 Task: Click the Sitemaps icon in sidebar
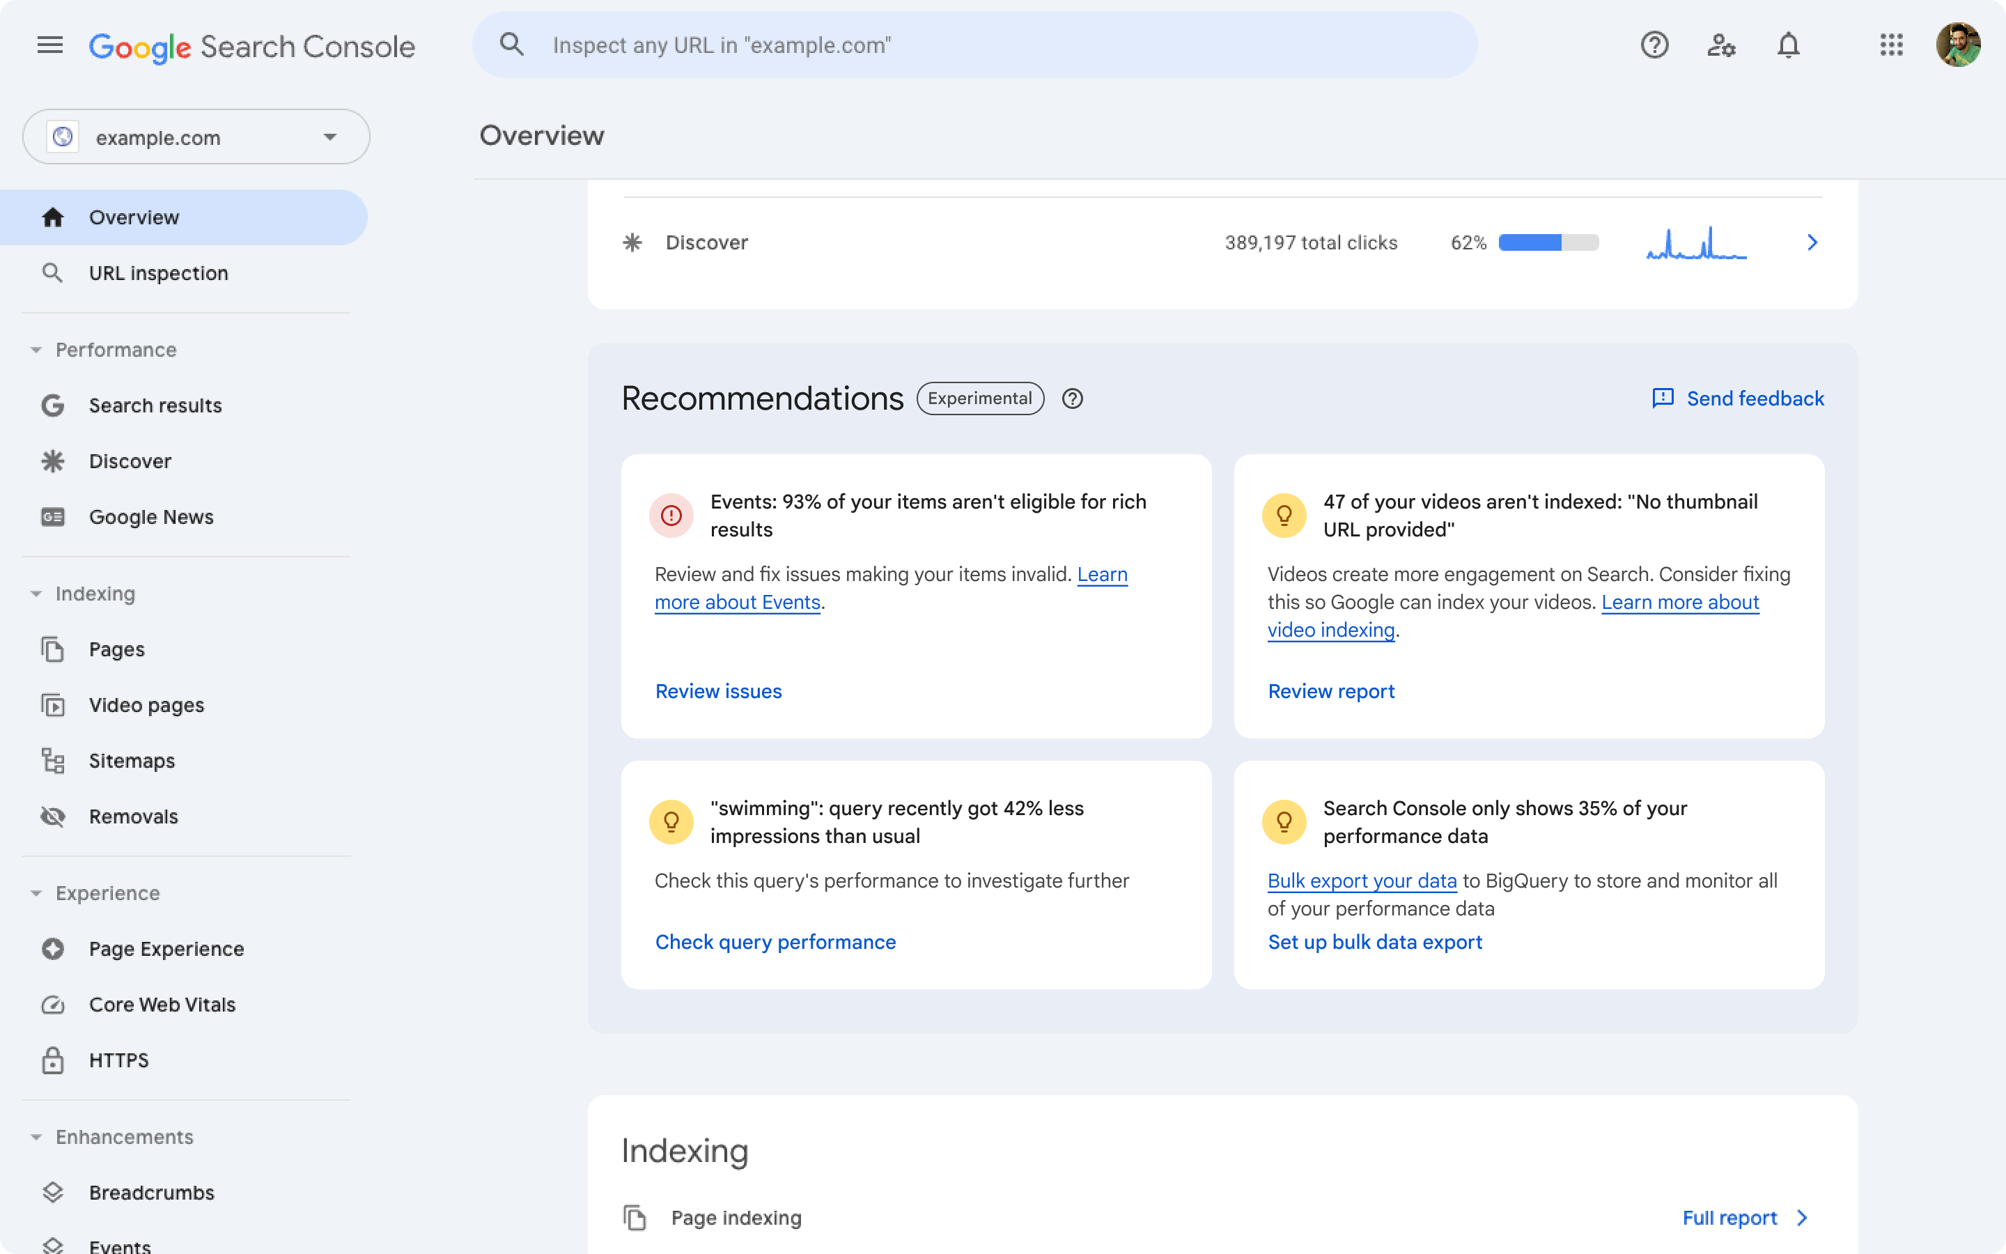[x=52, y=760]
